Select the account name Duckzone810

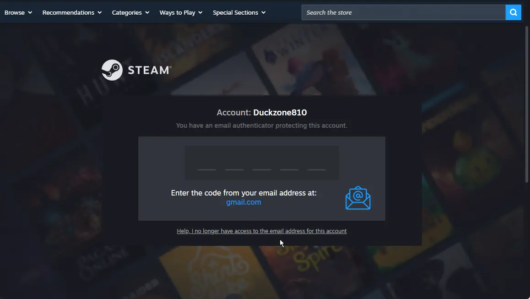click(x=280, y=113)
